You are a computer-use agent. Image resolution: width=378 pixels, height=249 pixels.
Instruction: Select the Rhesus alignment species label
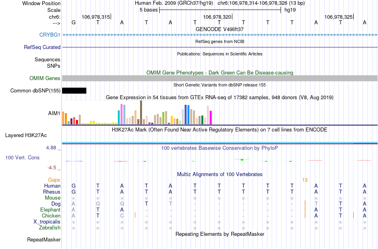pos(52,192)
